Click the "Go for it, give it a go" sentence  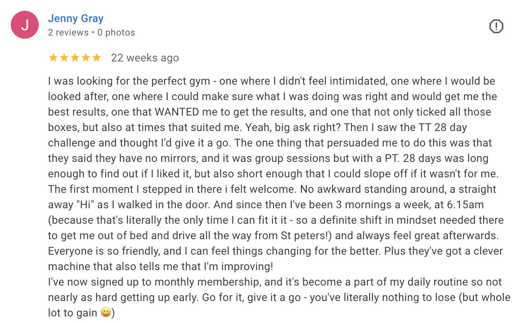290,297
